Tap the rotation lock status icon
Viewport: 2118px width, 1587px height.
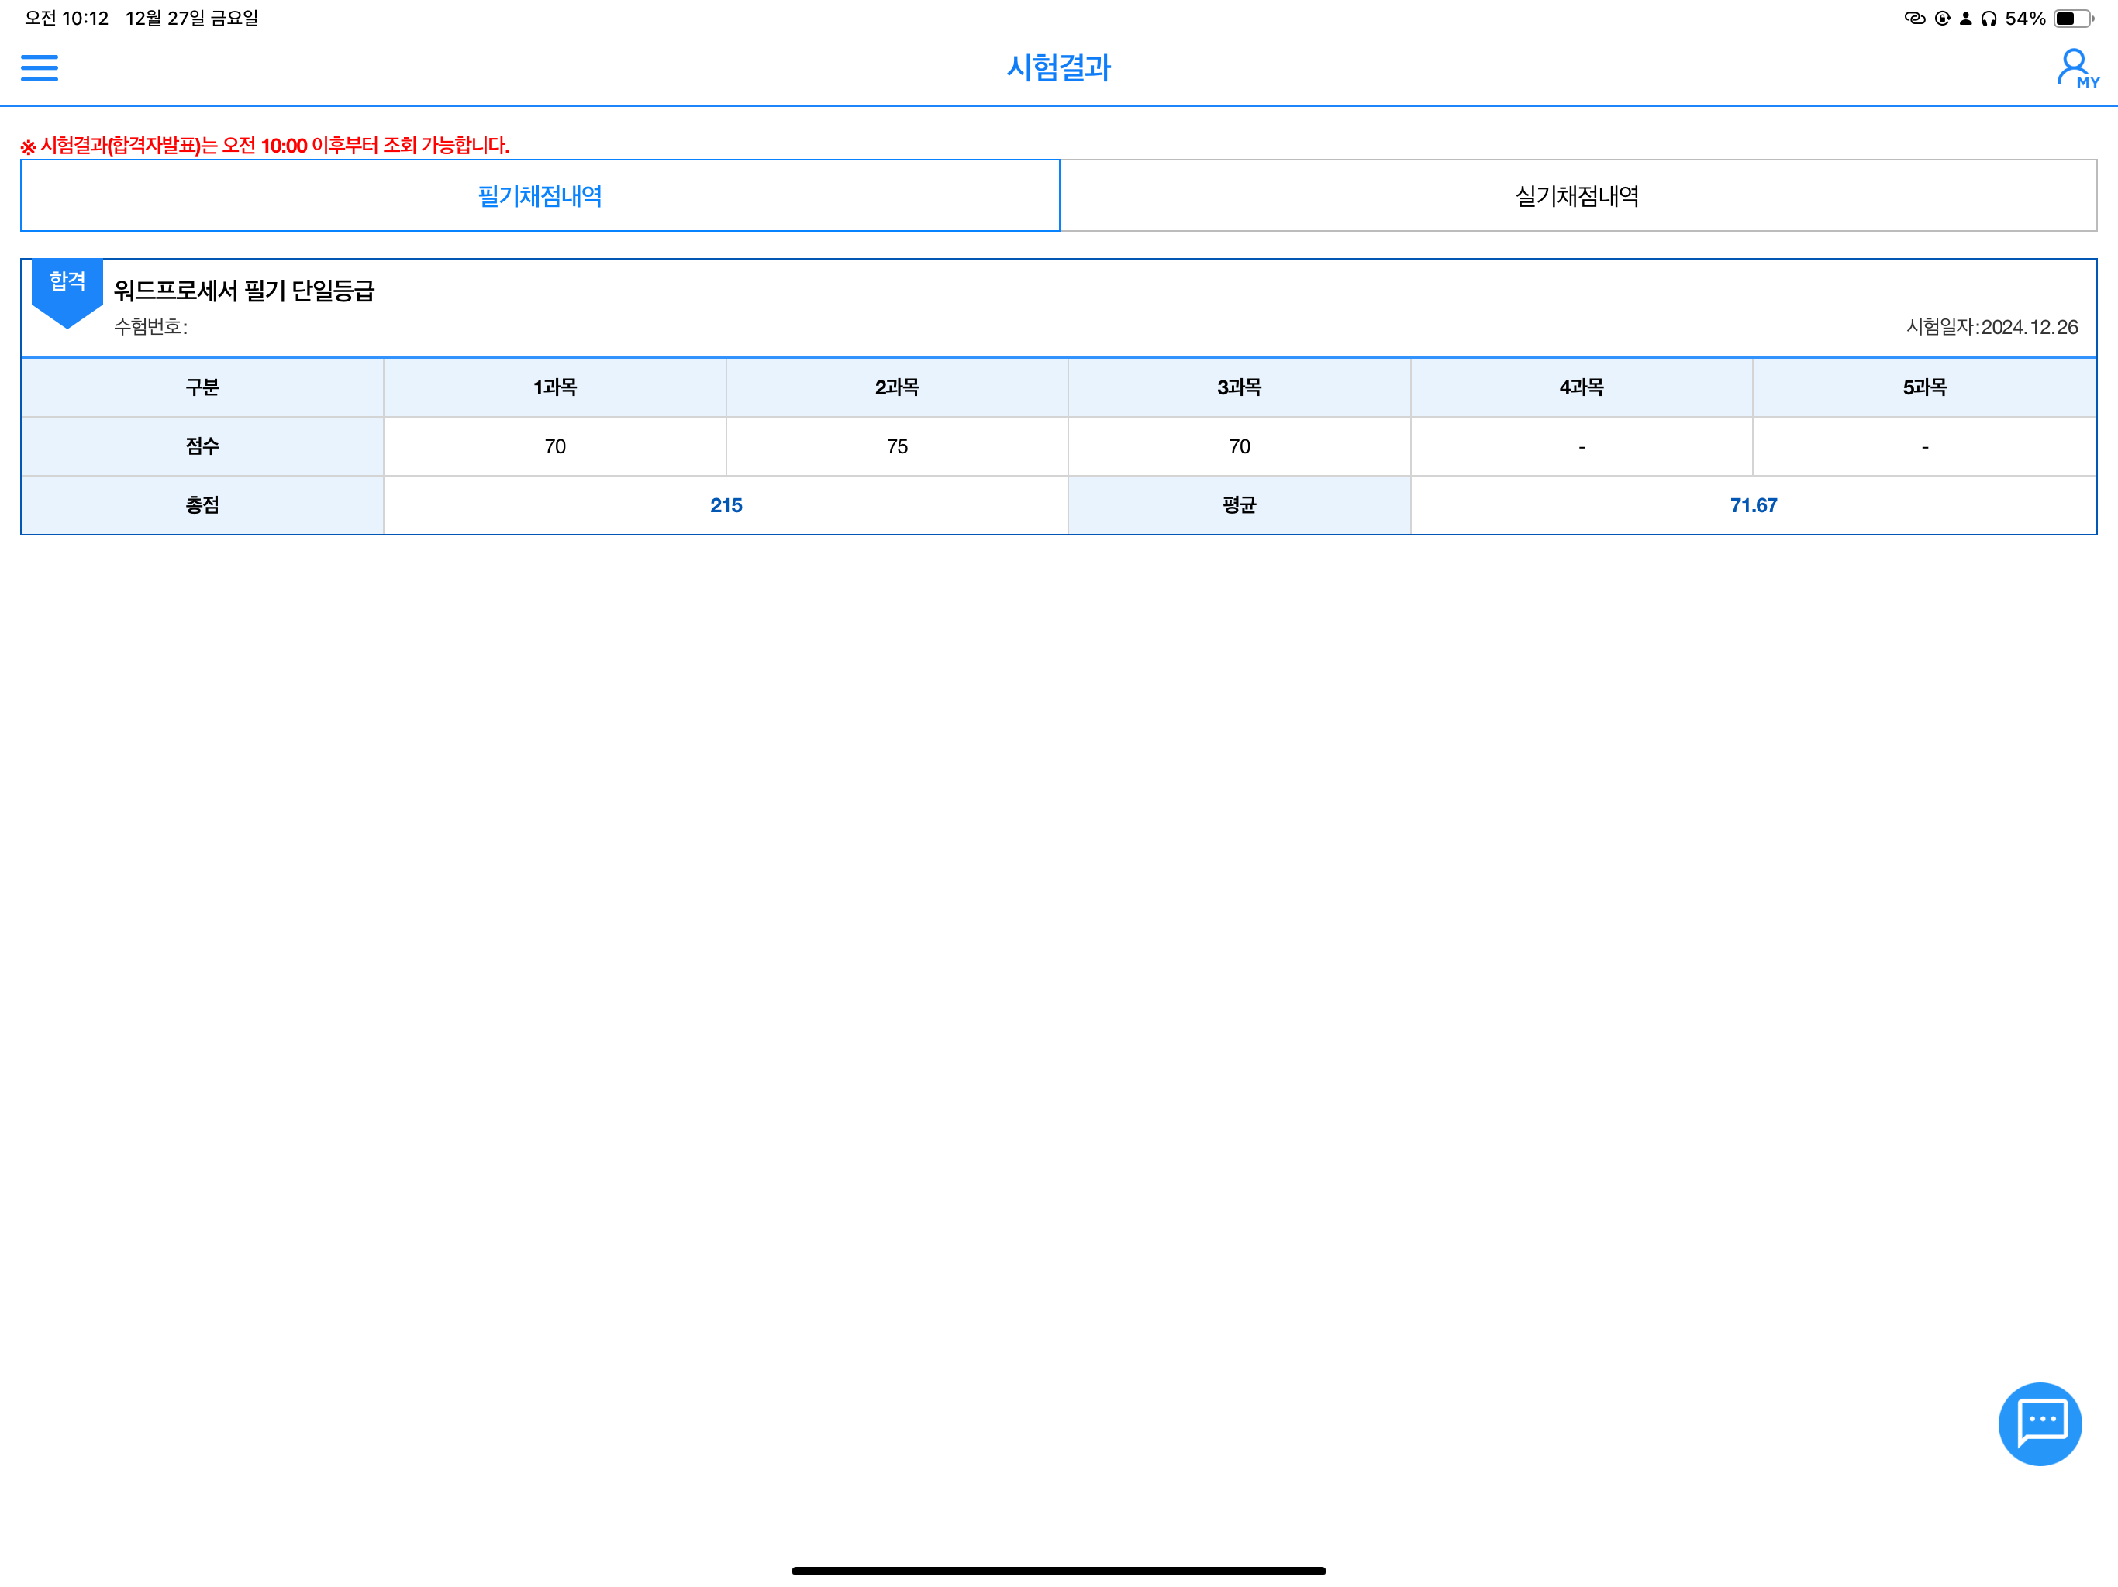click(1942, 18)
